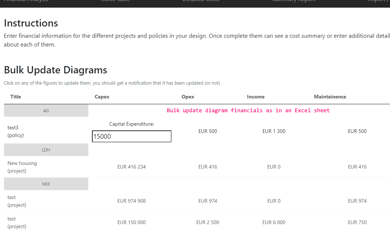Update New housing Capex EUR 416 234
This screenshot has height=231, width=390.
(132, 167)
